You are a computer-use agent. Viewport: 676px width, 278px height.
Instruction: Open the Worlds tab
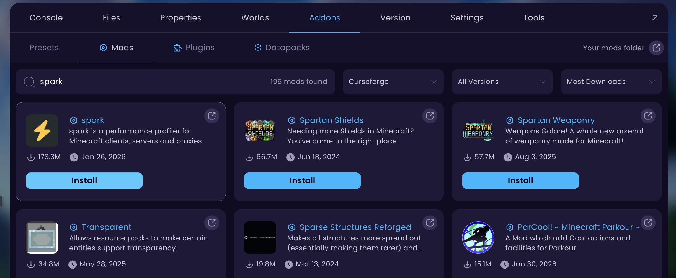tap(255, 18)
